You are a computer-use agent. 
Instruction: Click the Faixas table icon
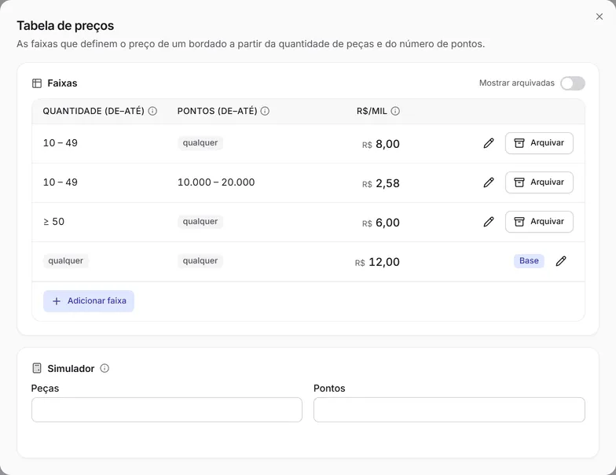point(37,83)
